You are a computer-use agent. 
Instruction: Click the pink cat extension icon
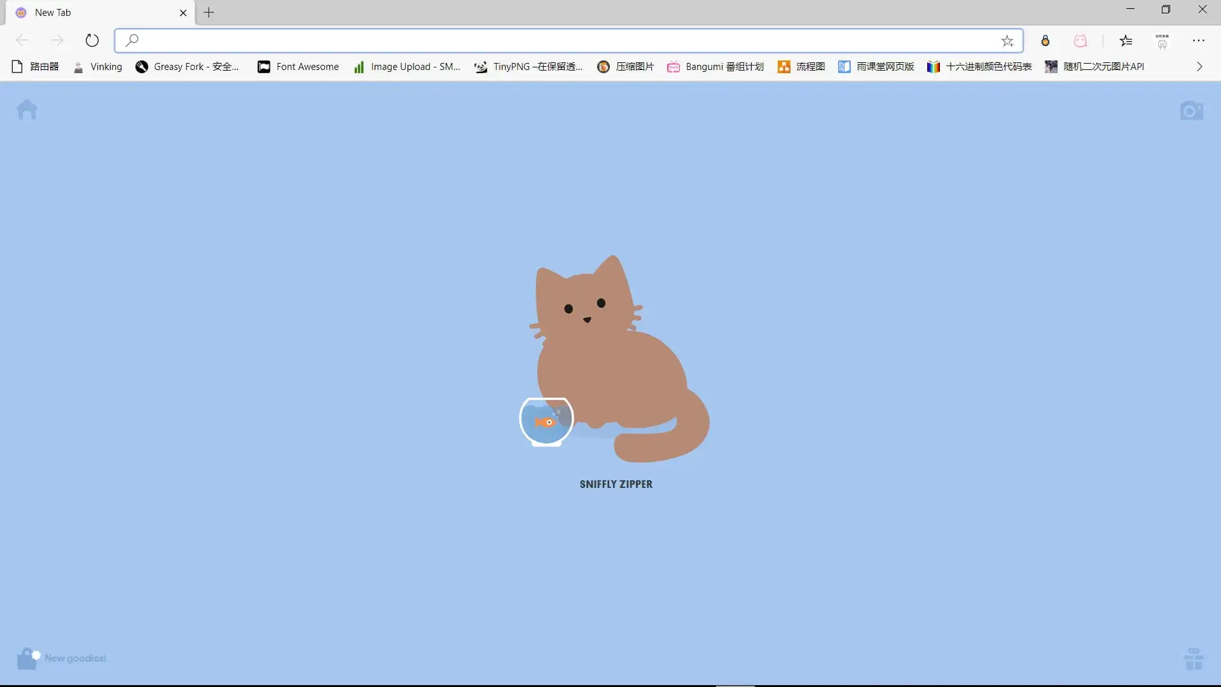1080,41
